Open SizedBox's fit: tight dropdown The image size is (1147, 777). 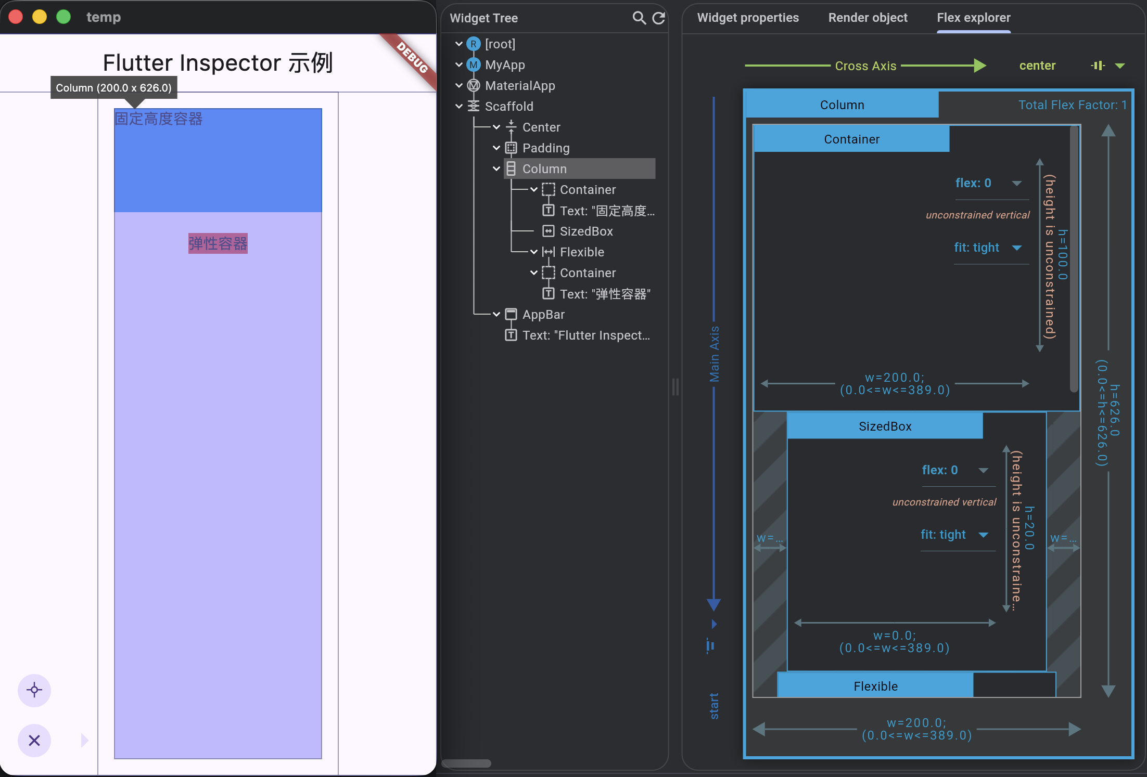click(x=958, y=535)
